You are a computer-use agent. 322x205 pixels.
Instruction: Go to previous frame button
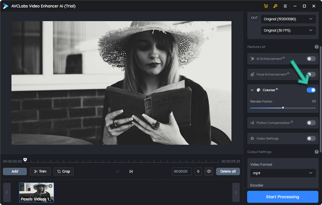pyautogui.click(x=117, y=171)
